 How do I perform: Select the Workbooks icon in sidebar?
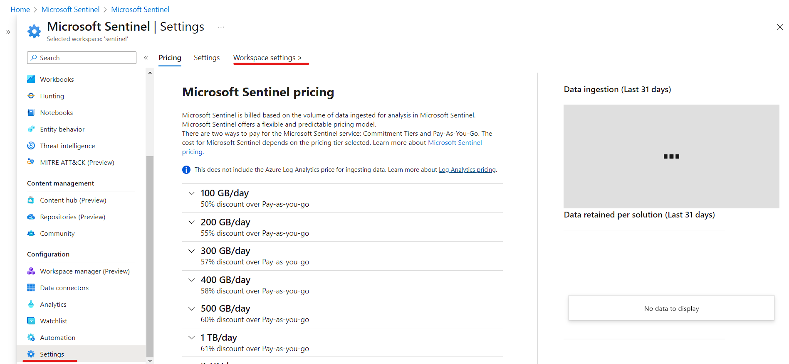[31, 79]
